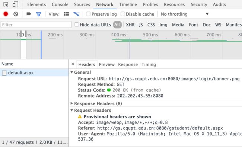Switch to the list view icon
242x147 pixels.
point(66,14)
